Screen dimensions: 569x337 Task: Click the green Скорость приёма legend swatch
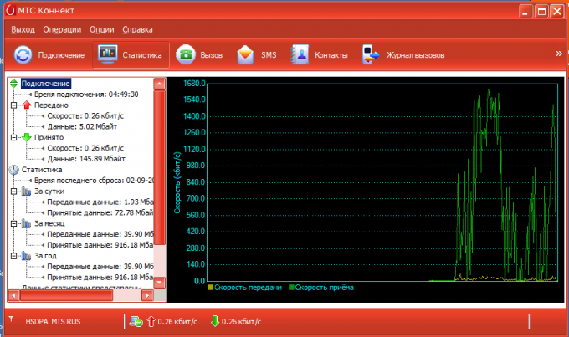[x=291, y=288]
